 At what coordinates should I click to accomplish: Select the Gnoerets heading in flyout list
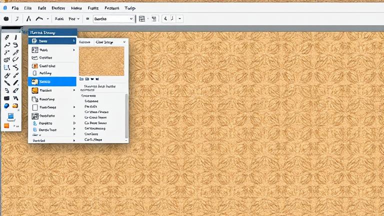pyautogui.click(x=88, y=96)
